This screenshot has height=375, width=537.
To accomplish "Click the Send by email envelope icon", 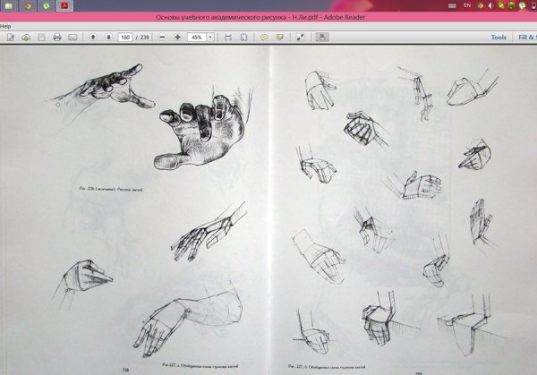I will (x=72, y=38).
